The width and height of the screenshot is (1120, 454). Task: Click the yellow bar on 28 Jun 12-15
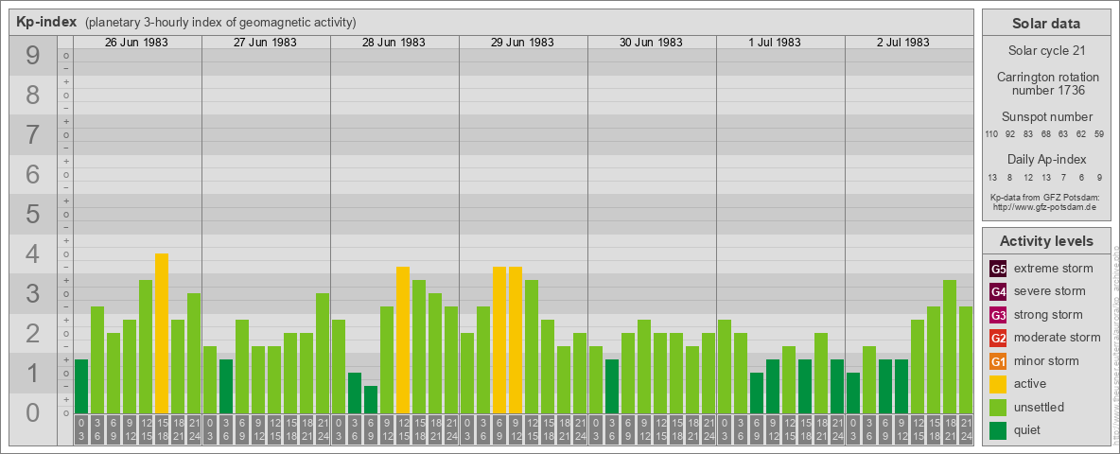point(403,340)
